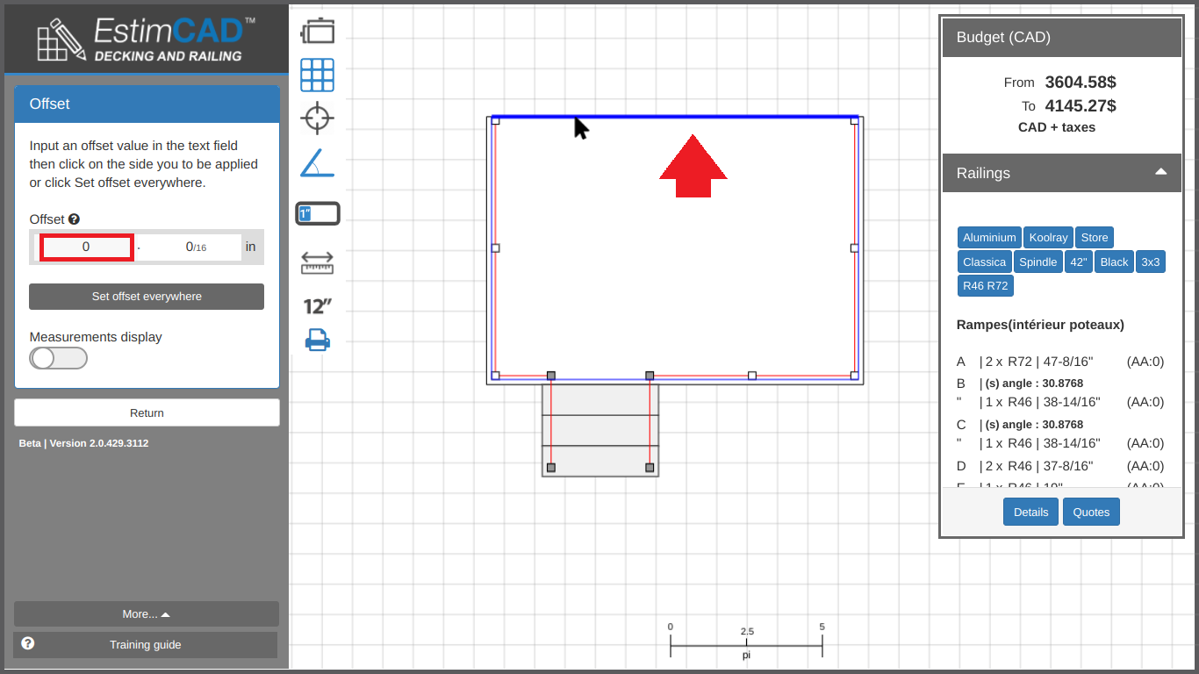This screenshot has height=674, width=1199.
Task: Click the printer icon
Action: [317, 340]
